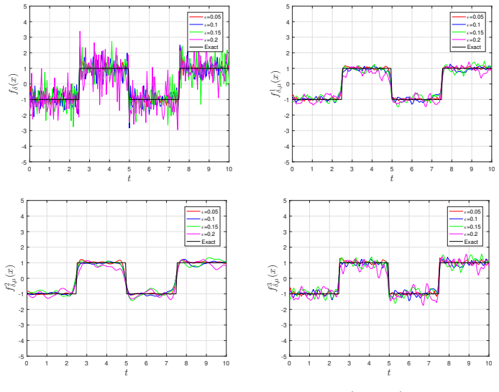Click the t x-axis label under the f² plot

[x=127, y=373]
